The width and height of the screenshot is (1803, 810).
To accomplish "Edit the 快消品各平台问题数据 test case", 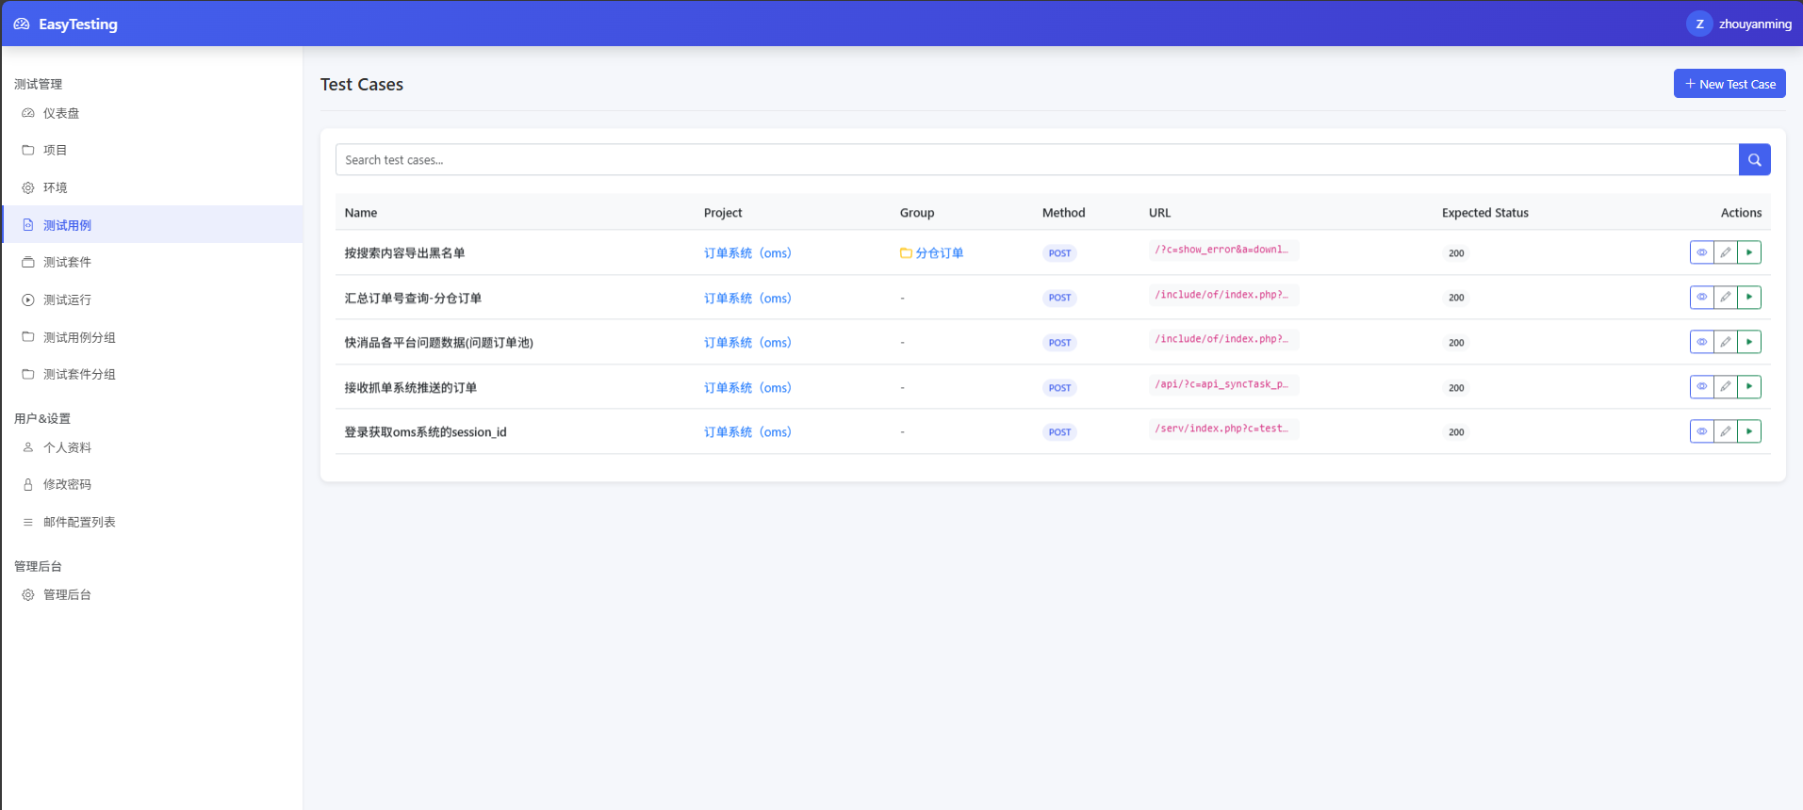I will [1725, 342].
